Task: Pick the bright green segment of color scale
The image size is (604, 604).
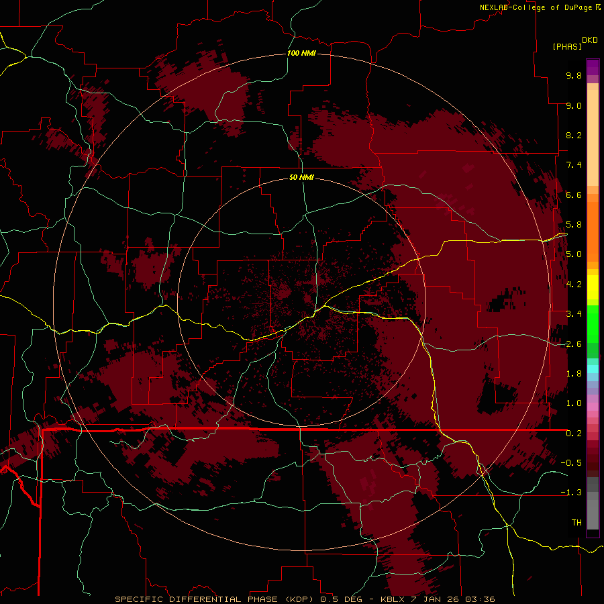Action: pyautogui.click(x=593, y=323)
